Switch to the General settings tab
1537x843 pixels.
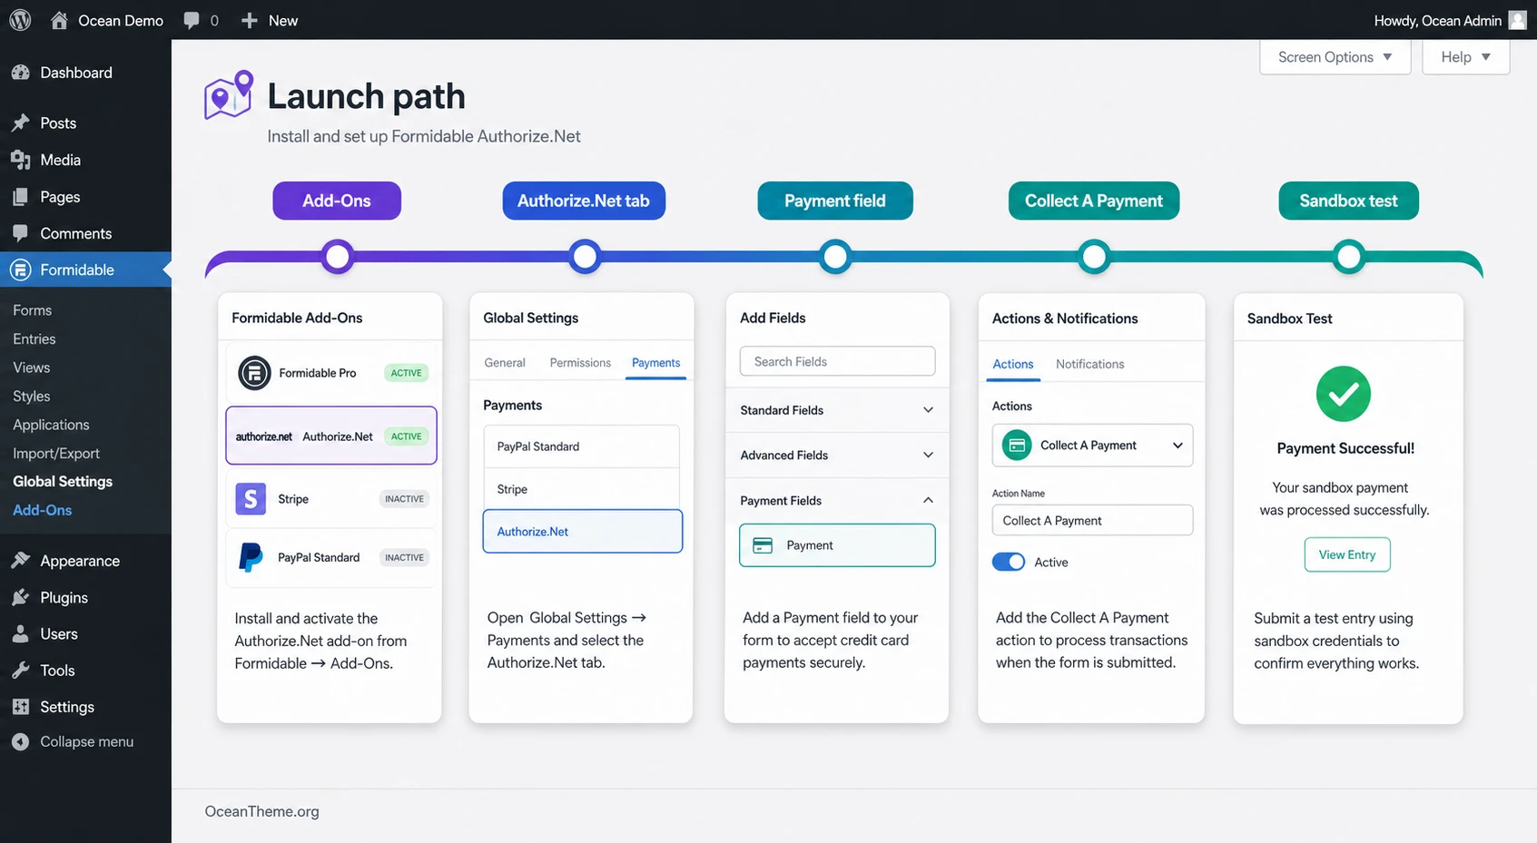[x=505, y=363]
